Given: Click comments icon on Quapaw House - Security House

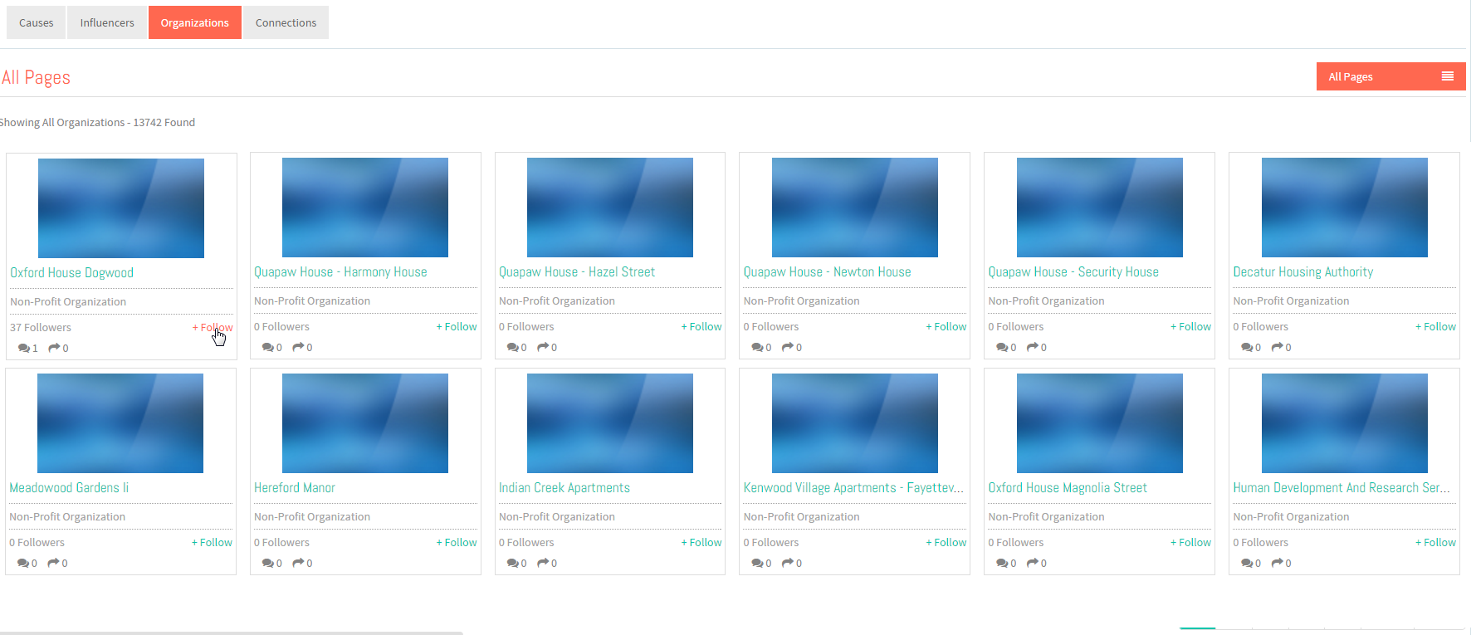Looking at the screenshot, I should 1003,347.
